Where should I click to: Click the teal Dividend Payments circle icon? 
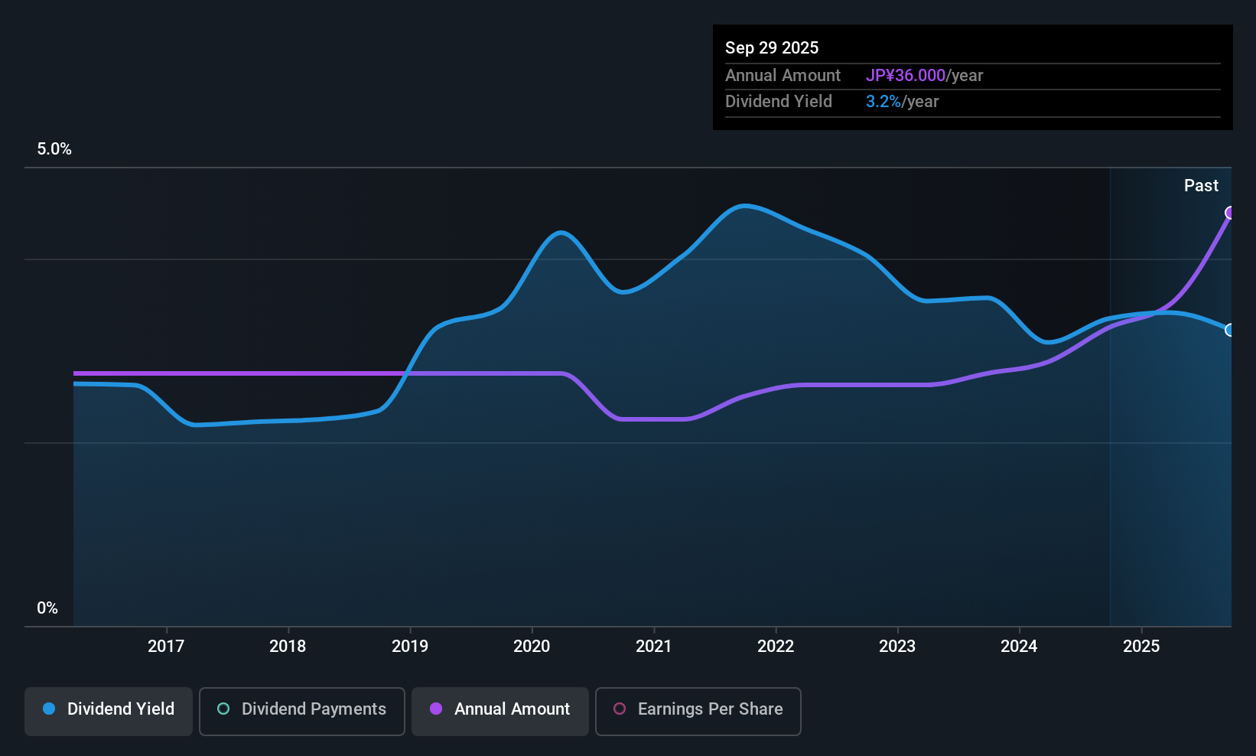click(223, 709)
